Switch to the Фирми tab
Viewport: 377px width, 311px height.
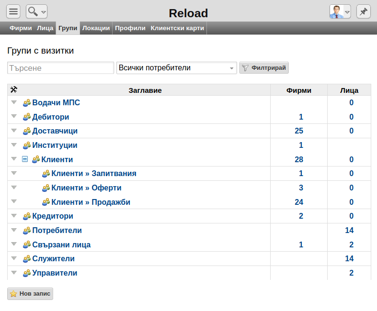click(x=21, y=28)
